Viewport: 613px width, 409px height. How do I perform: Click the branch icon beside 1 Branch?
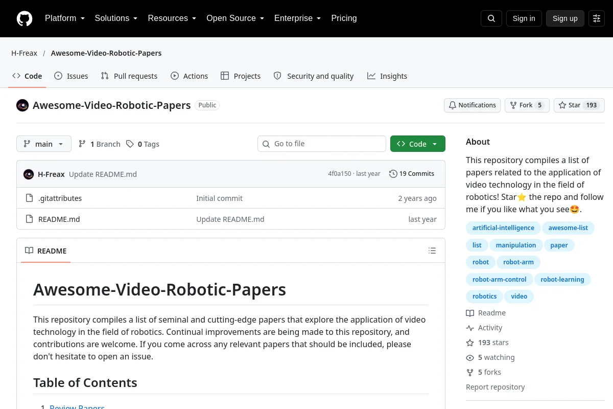(82, 144)
